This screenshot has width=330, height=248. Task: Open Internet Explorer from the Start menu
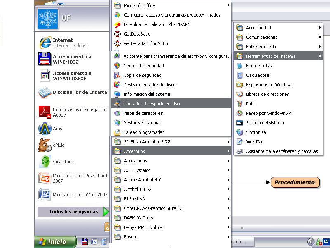pyautogui.click(x=69, y=43)
